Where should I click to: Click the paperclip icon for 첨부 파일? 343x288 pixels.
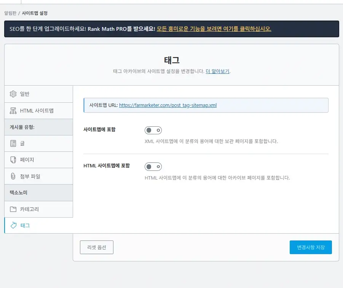point(13,176)
